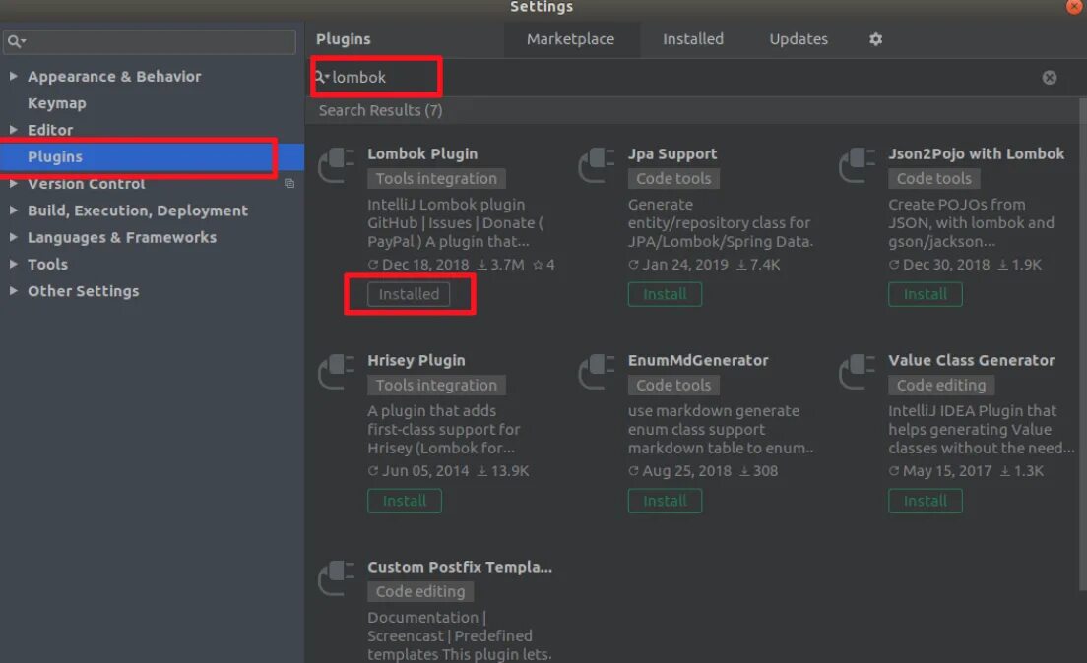Clear the lombok search using the X icon
This screenshot has width=1087, height=663.
[x=1049, y=77]
